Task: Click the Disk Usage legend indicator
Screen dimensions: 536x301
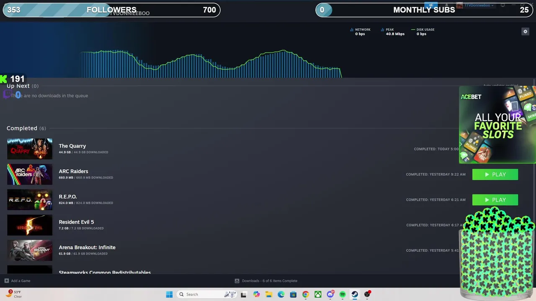Action: coord(423,30)
